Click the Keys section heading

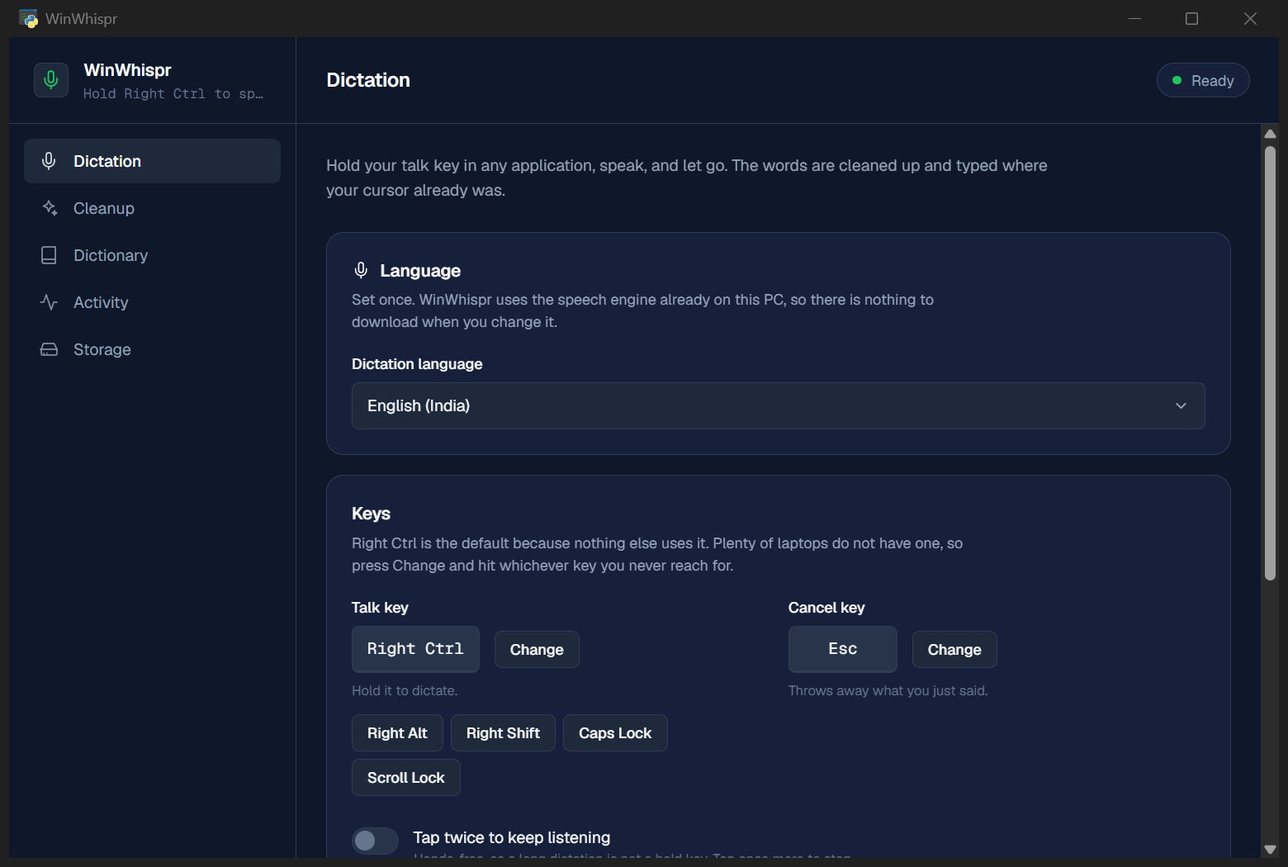click(x=371, y=514)
